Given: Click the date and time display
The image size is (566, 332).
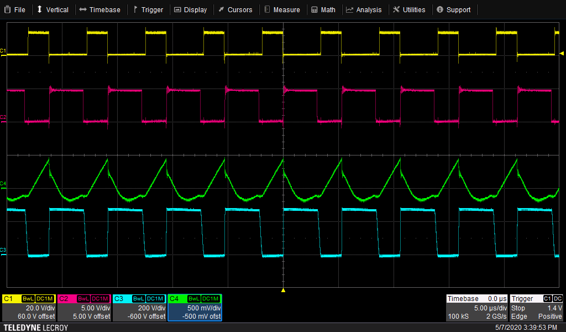Looking at the screenshot, I should 526,327.
